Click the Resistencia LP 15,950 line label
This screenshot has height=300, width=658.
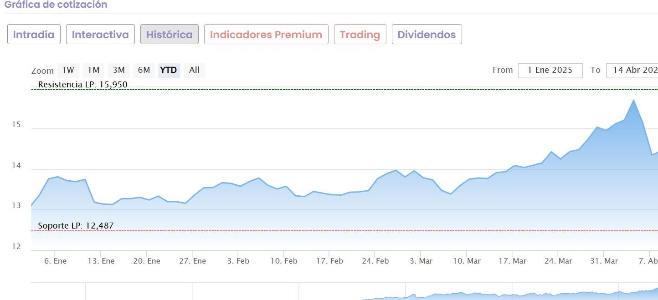click(82, 85)
